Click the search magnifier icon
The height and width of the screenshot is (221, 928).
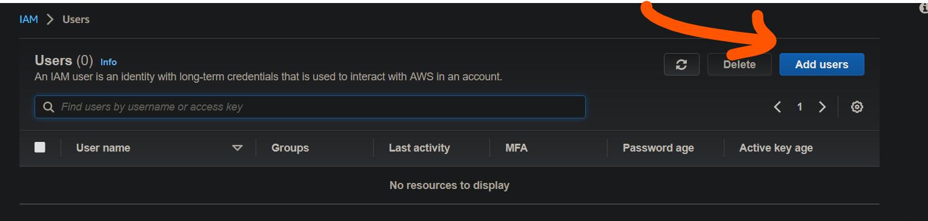click(49, 107)
